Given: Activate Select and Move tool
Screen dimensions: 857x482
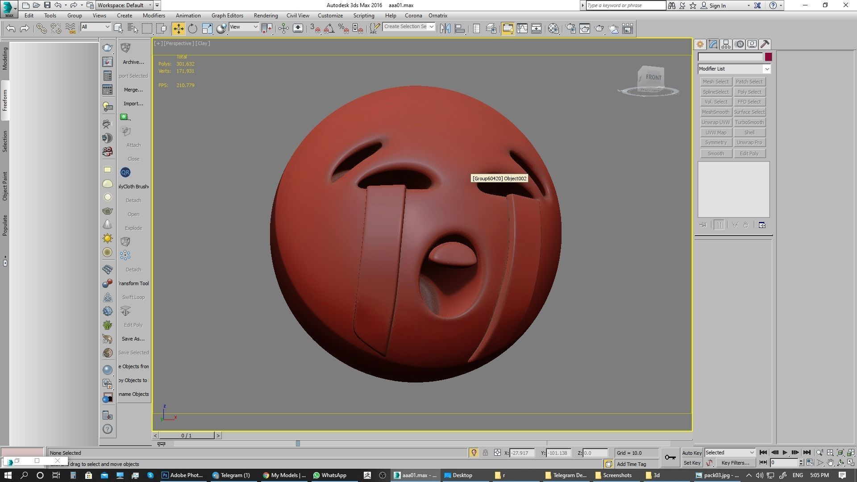Looking at the screenshot, I should (178, 29).
